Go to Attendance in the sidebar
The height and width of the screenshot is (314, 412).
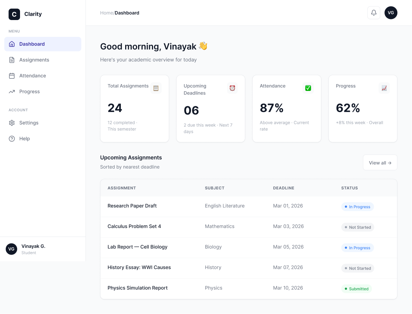[33, 76]
